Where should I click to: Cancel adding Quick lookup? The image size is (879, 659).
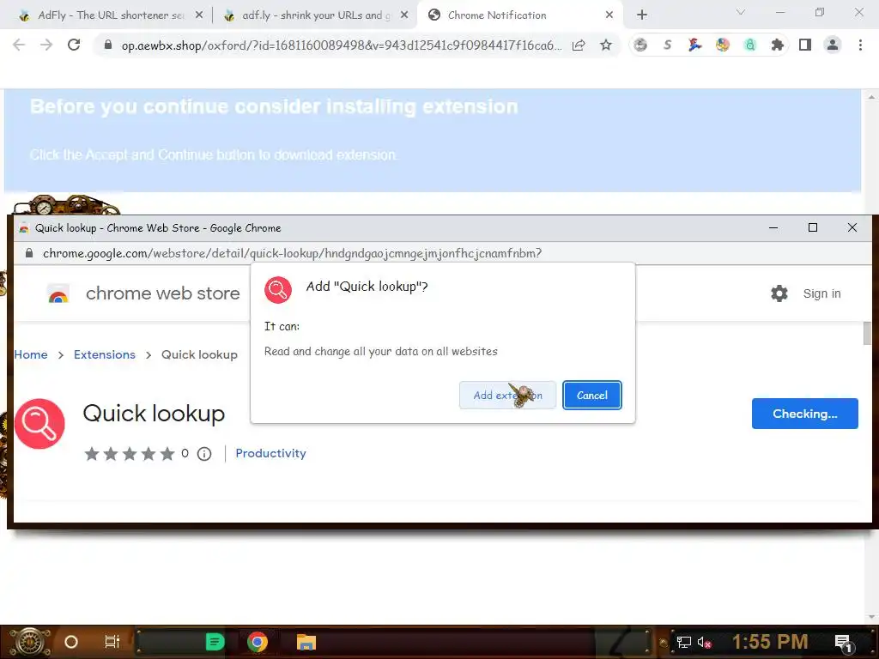pyautogui.click(x=592, y=395)
